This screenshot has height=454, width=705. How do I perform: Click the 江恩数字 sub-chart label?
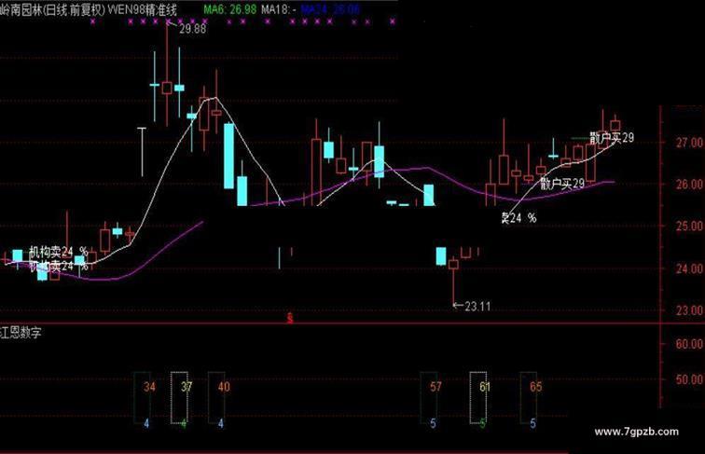21,333
